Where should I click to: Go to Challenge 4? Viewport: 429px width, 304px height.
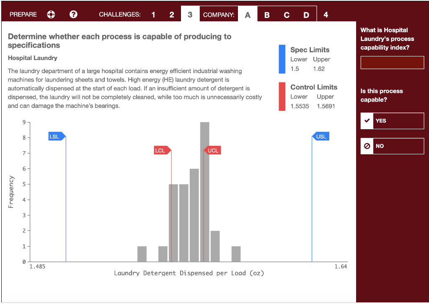click(x=326, y=15)
